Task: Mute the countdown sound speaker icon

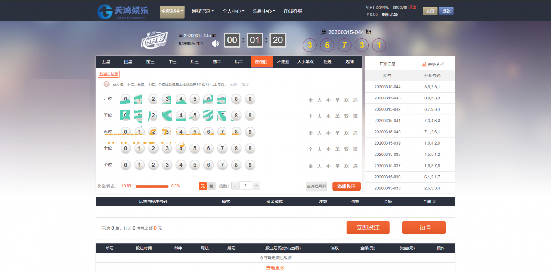Action: coord(215,44)
